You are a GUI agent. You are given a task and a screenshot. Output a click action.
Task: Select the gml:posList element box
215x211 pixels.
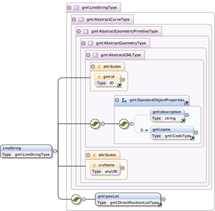tap(128, 199)
